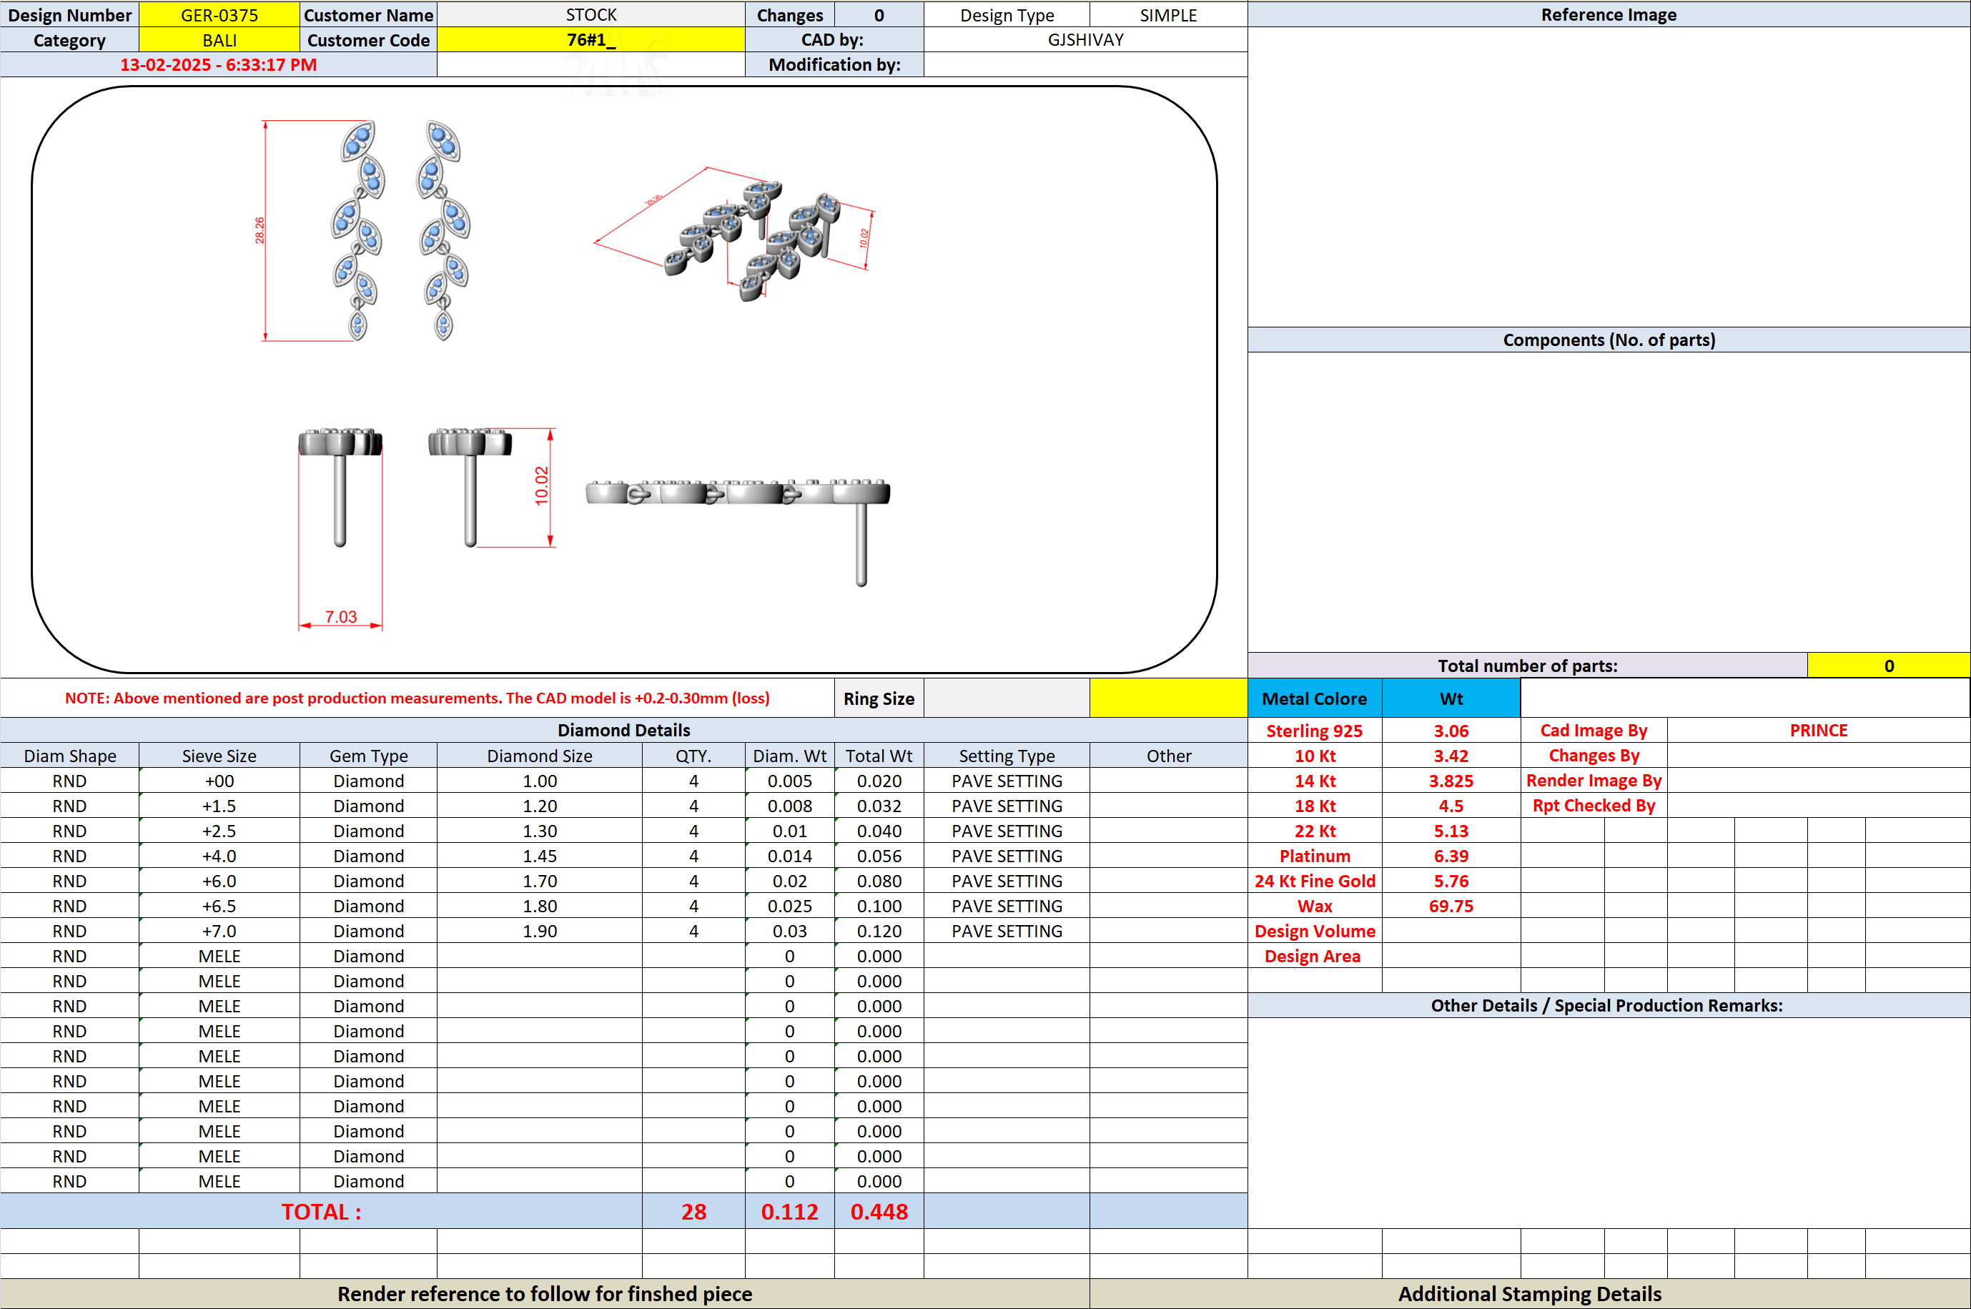Click the Design Area label
This screenshot has width=1971, height=1309.
(1314, 956)
